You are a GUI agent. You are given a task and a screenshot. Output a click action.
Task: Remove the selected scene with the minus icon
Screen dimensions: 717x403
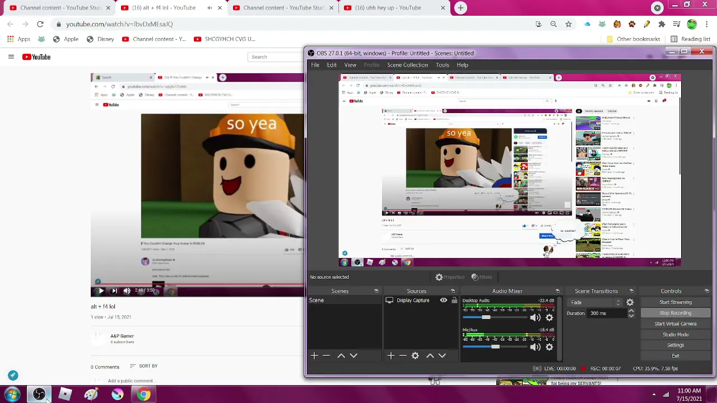pos(327,355)
